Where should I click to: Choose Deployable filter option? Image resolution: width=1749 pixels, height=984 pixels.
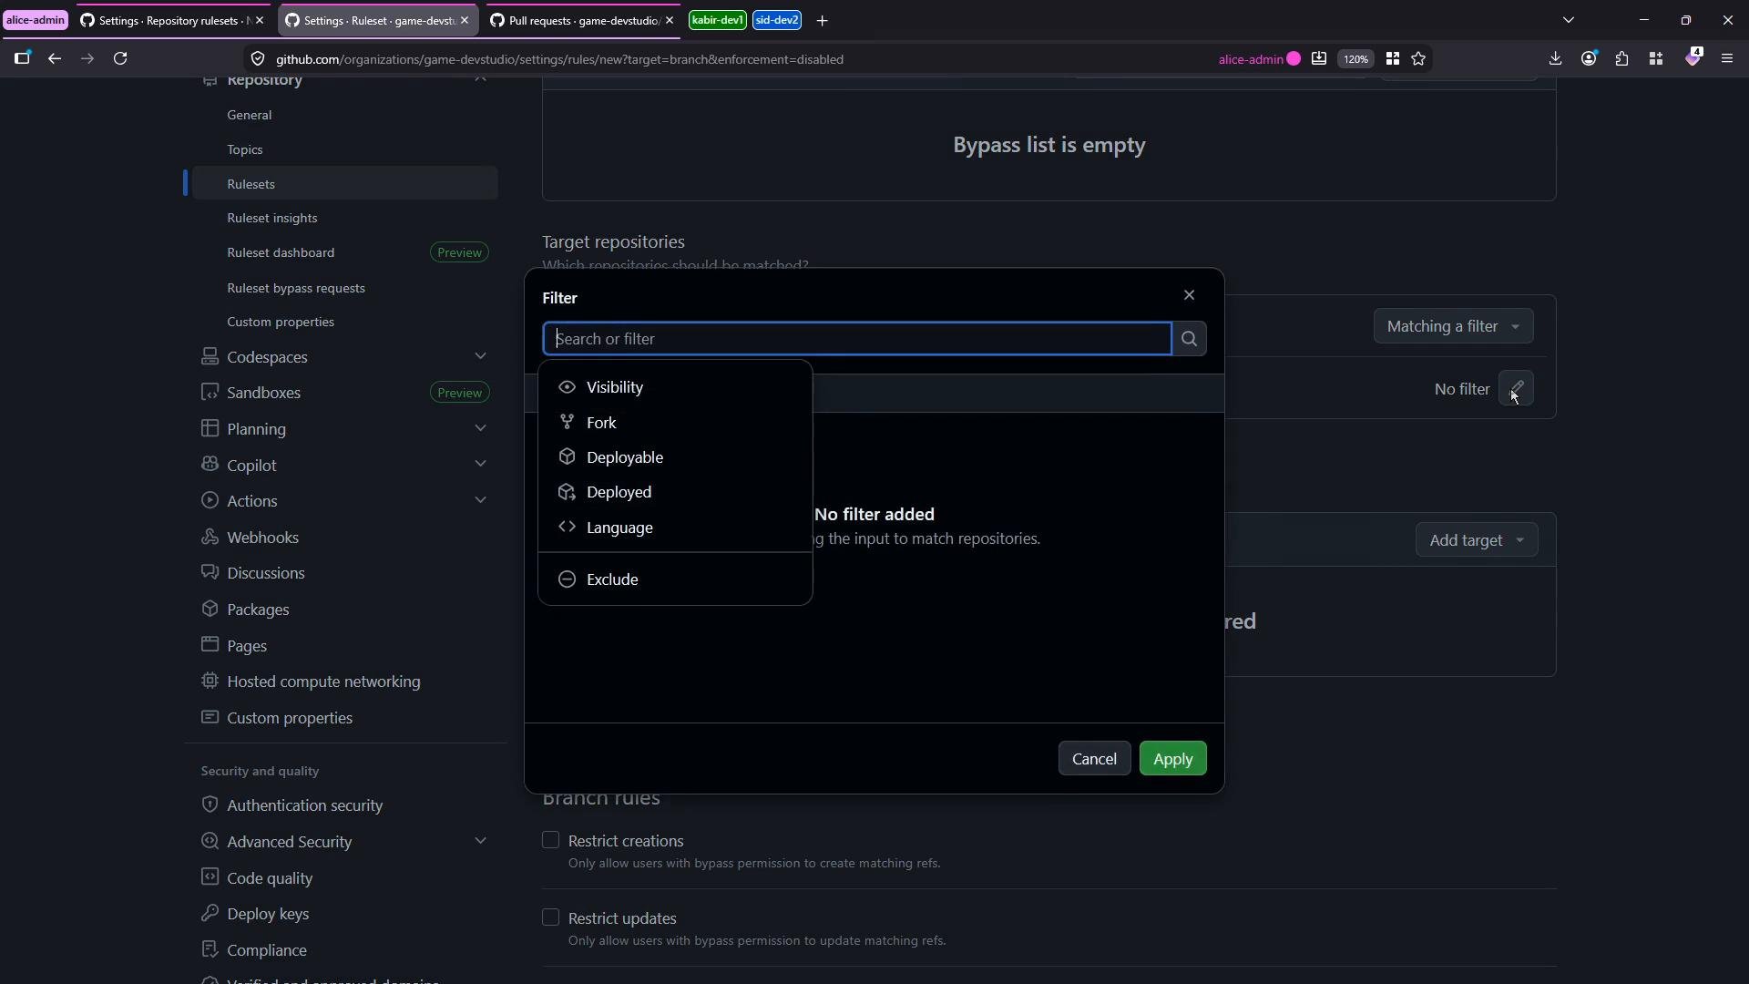coord(675,457)
